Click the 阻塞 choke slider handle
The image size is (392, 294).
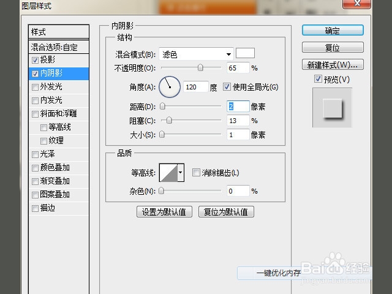pyautogui.click(x=169, y=120)
